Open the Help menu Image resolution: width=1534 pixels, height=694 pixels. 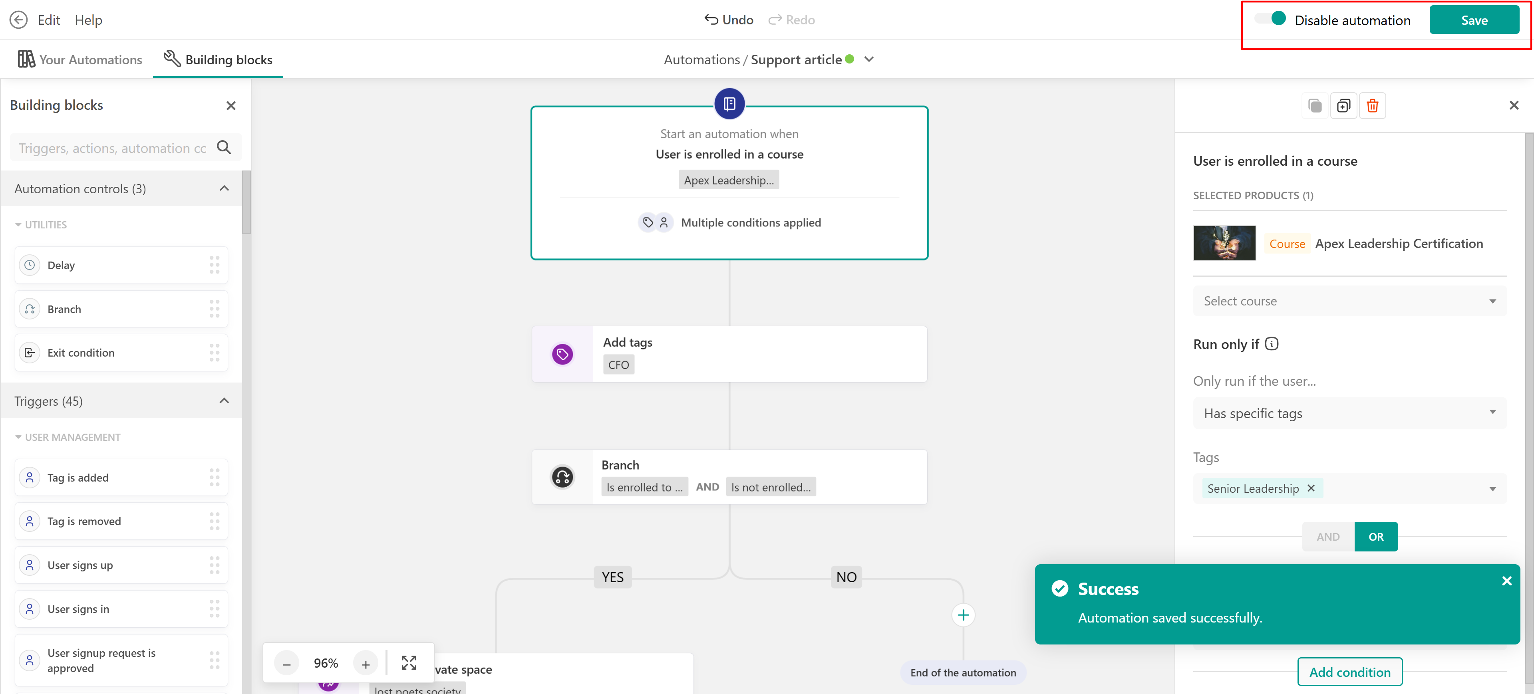coord(88,20)
